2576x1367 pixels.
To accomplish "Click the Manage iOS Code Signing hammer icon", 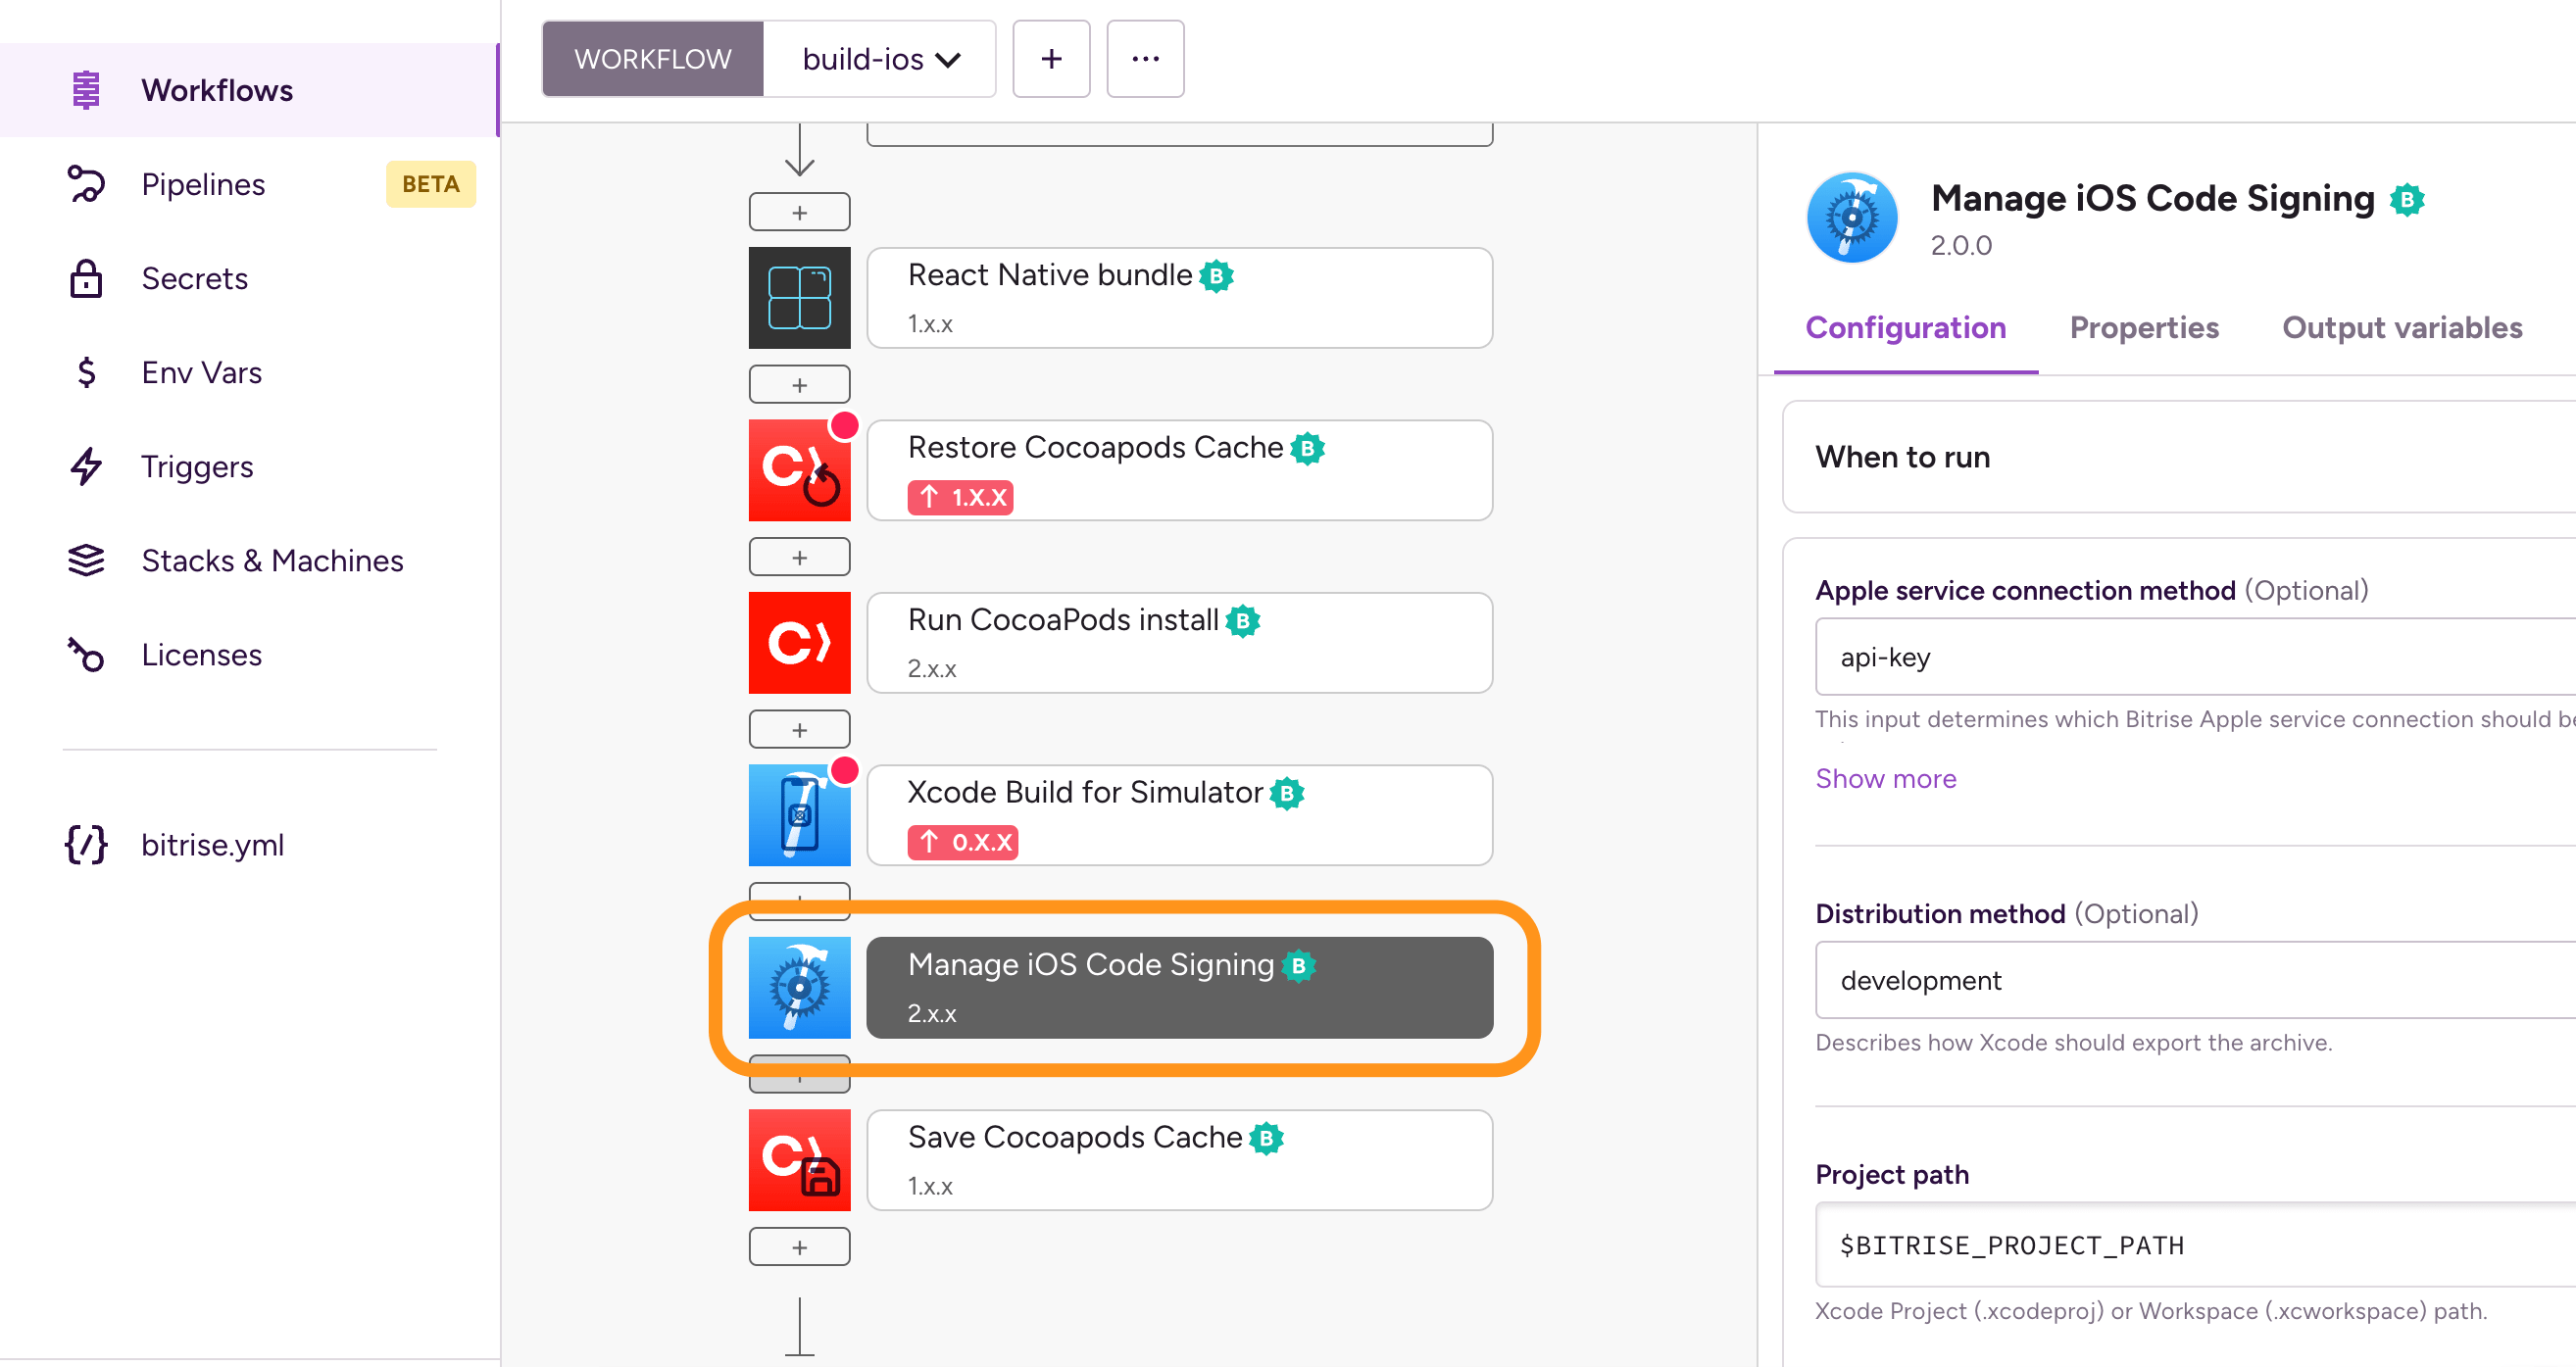I will (798, 988).
